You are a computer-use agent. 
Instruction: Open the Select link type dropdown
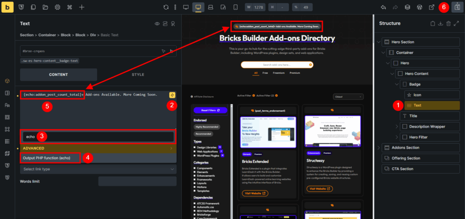98,169
